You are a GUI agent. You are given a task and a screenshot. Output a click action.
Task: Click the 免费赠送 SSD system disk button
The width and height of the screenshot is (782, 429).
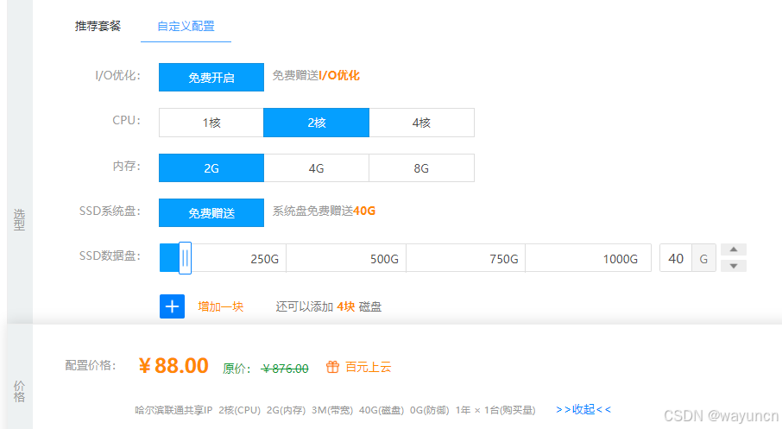211,213
